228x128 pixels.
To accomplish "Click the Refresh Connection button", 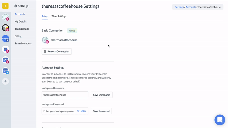I will [56, 51].
